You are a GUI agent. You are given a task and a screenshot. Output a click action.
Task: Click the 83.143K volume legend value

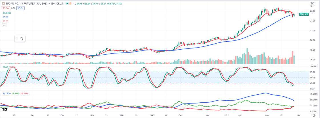coord(7,13)
